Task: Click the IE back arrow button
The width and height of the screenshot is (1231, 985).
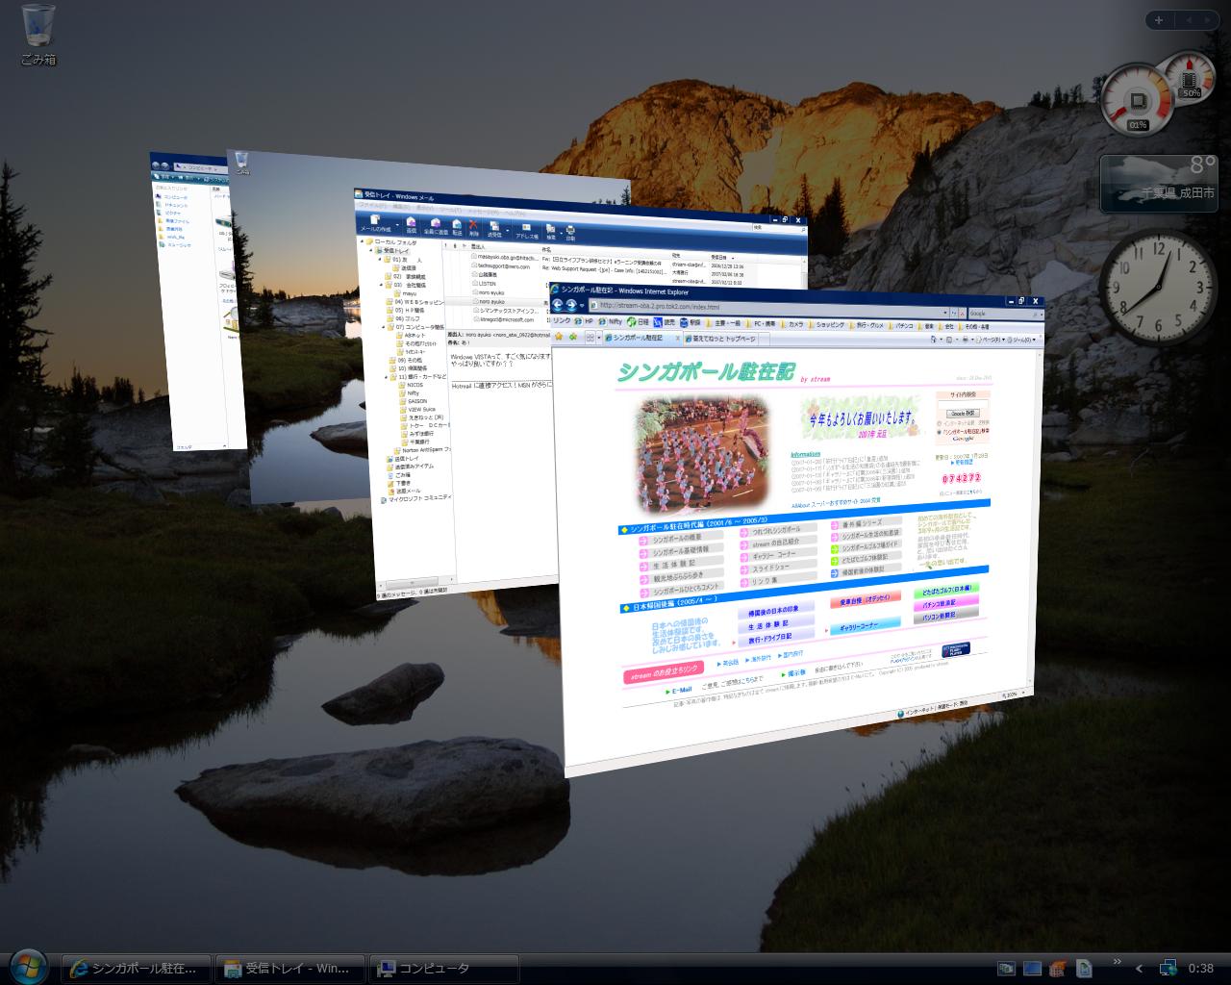Action: 558,304
